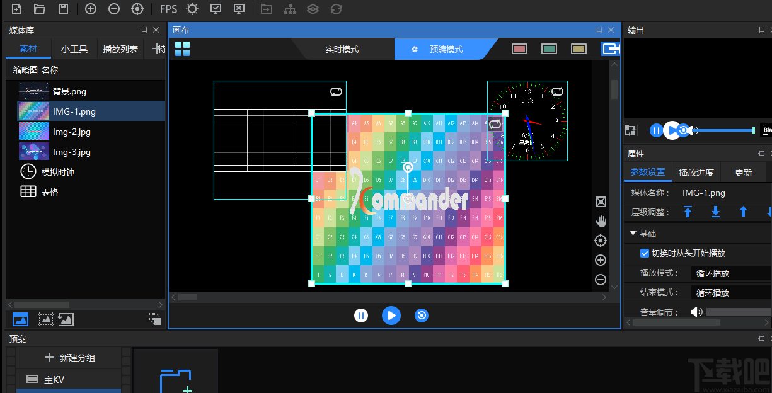
Task: Open project via folder icon in toolbar
Action: click(x=39, y=9)
